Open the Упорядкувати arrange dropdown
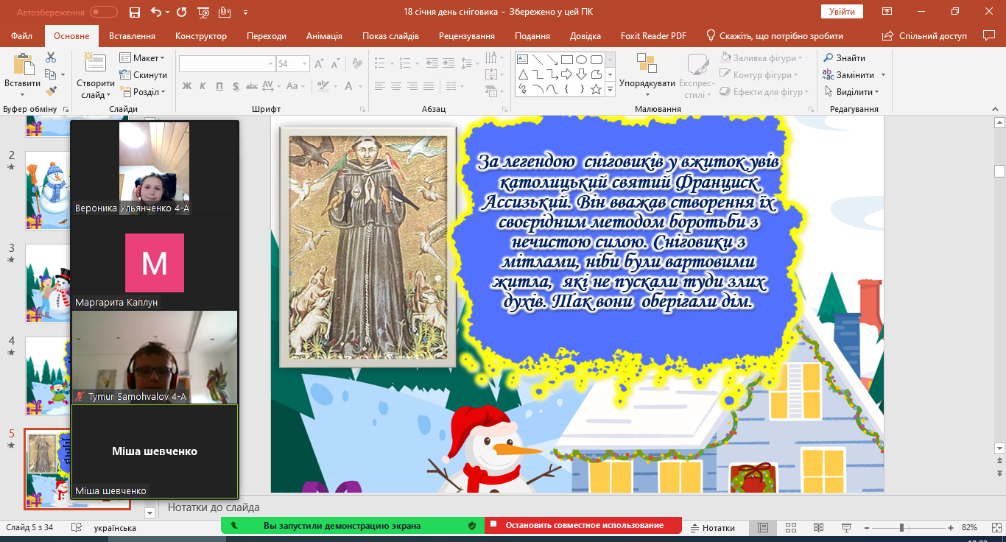 click(x=647, y=76)
